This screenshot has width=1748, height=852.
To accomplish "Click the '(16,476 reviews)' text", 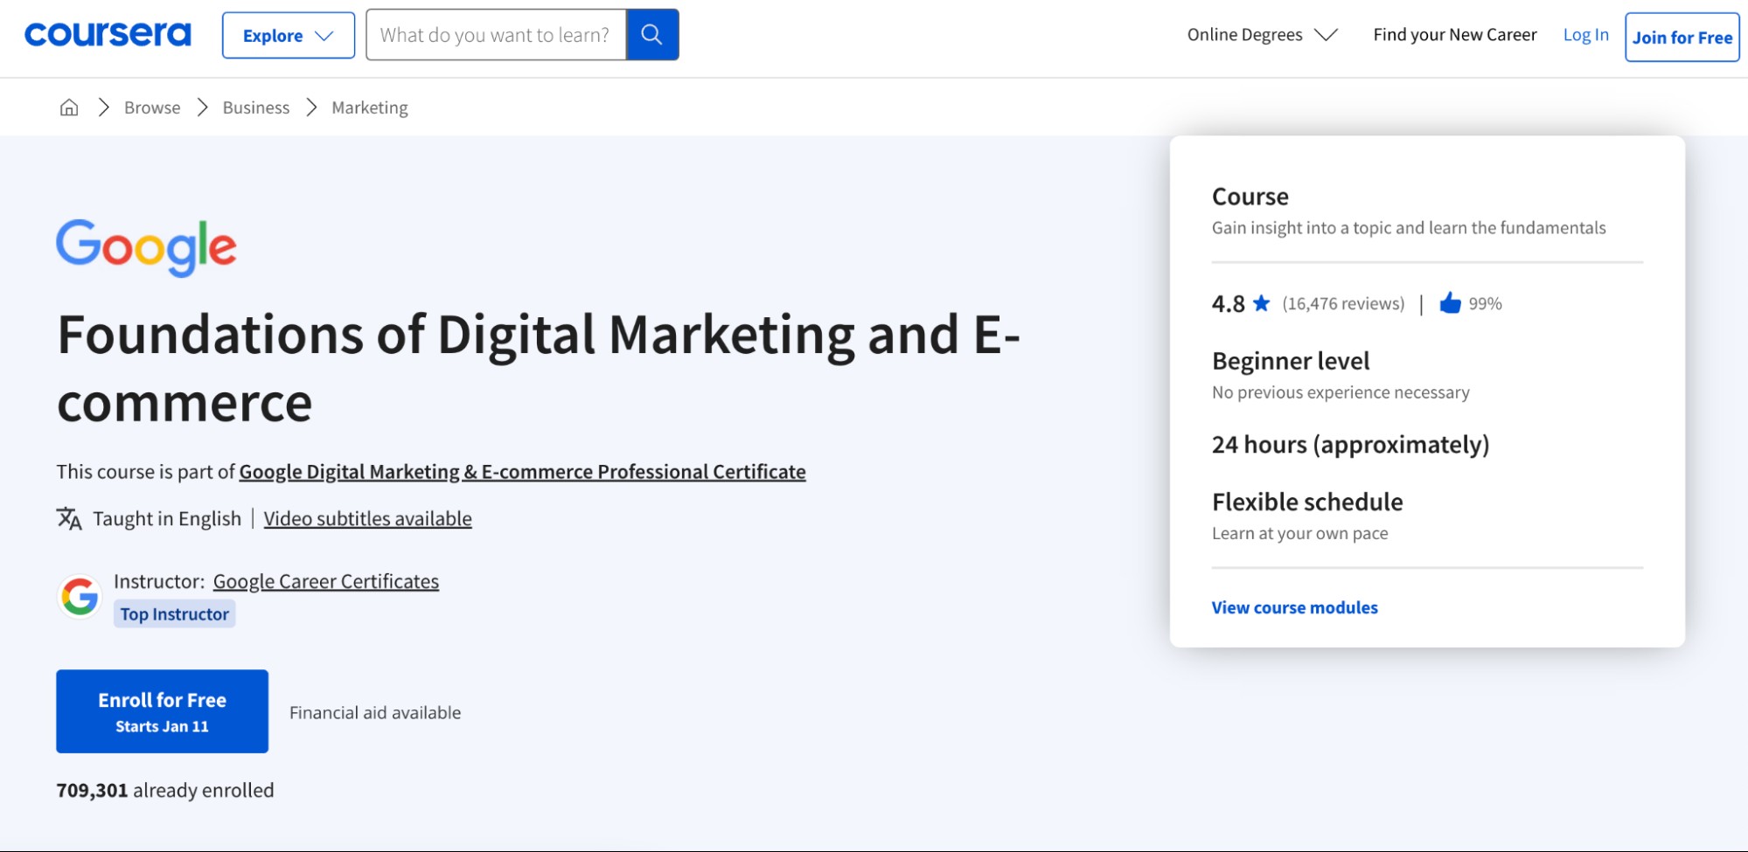I will coord(1343,303).
